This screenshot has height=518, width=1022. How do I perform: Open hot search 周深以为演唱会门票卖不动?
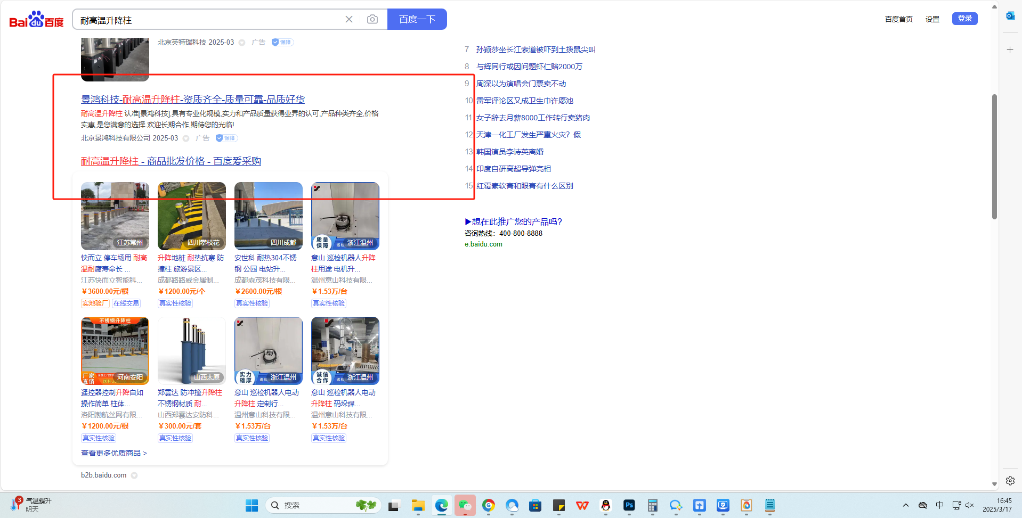(x=521, y=84)
